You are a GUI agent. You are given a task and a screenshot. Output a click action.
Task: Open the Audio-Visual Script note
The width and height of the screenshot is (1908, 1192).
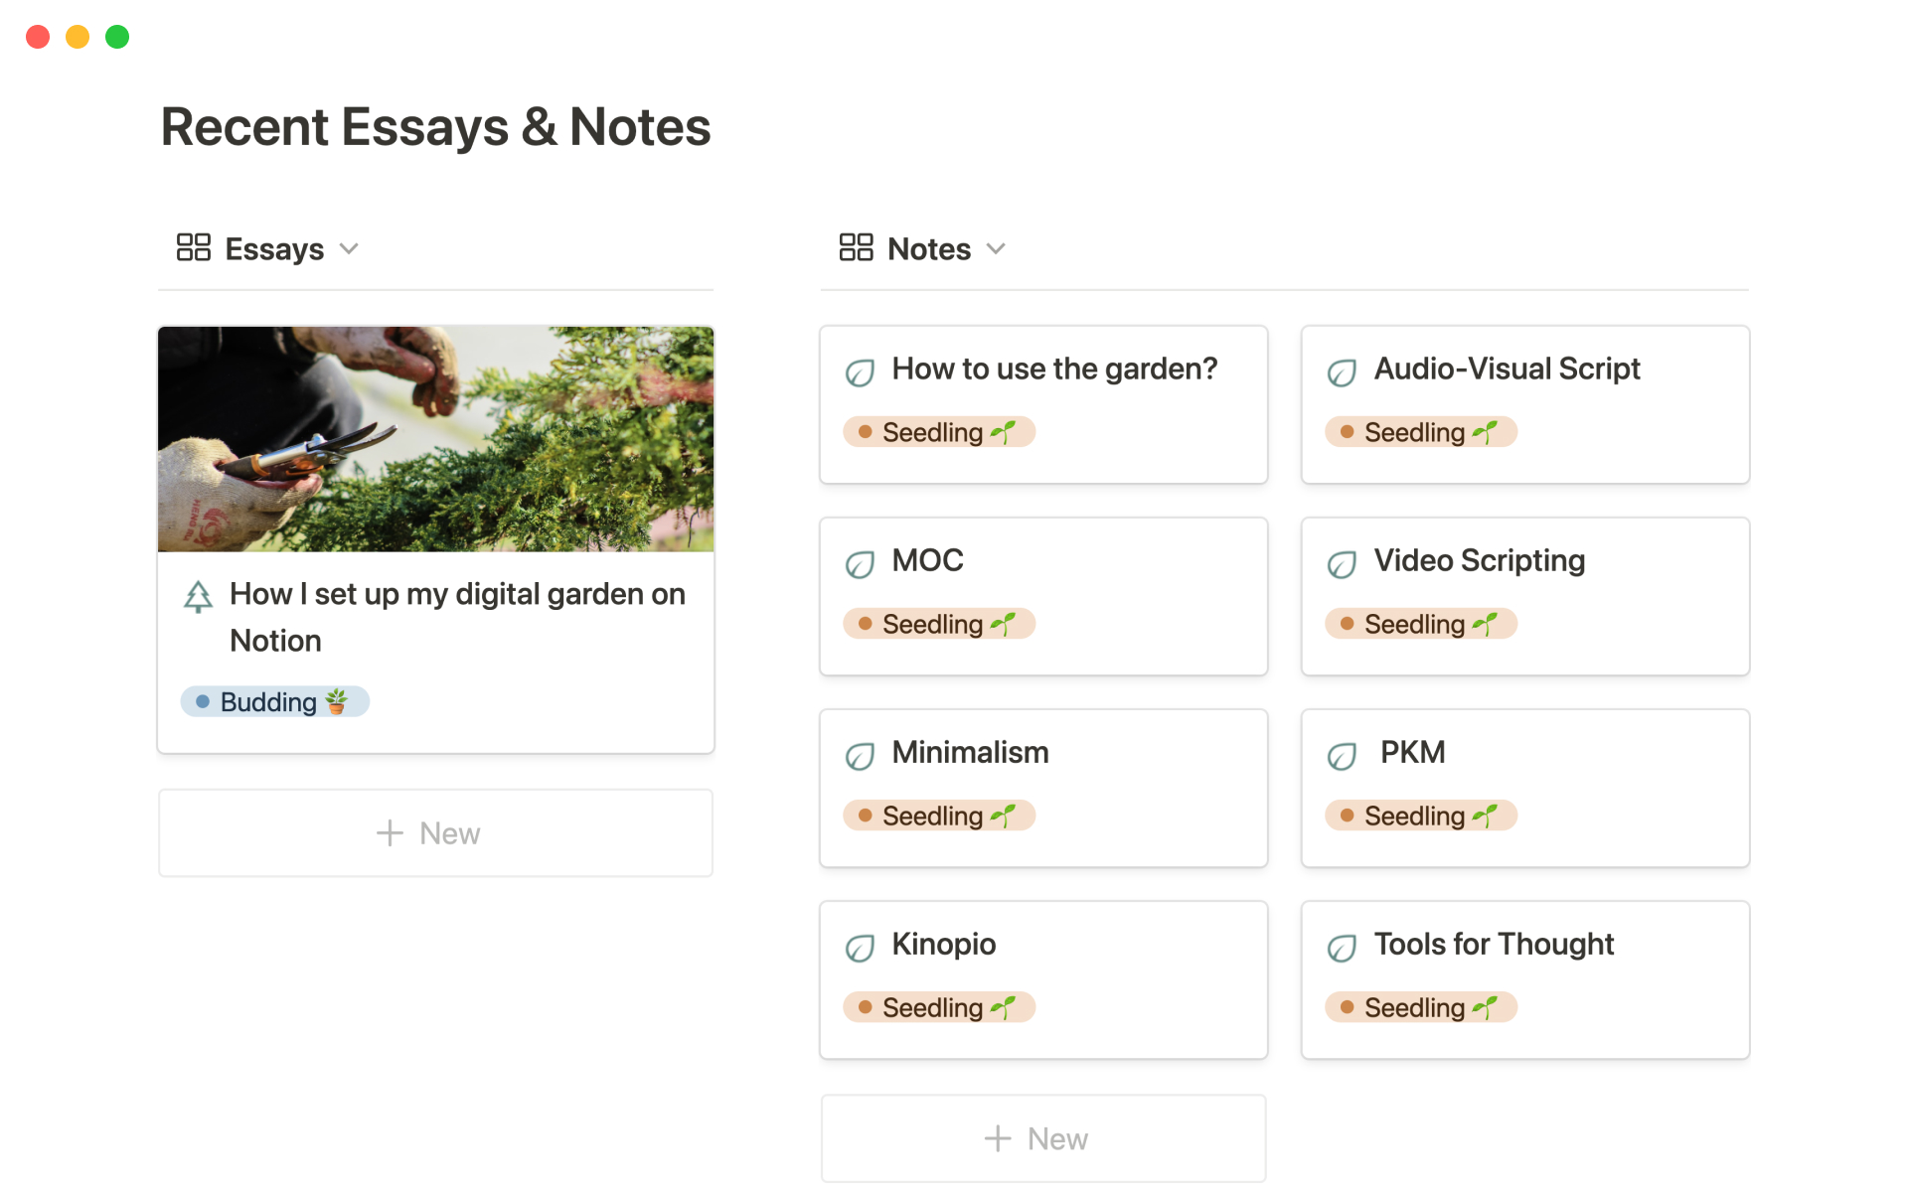pos(1507,370)
